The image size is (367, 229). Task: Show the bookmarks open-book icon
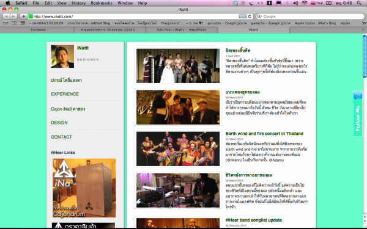pos(14,23)
